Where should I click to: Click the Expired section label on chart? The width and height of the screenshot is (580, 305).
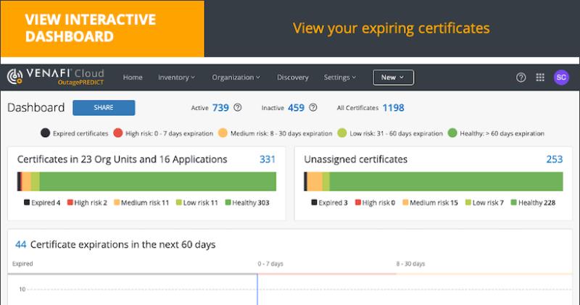22,264
